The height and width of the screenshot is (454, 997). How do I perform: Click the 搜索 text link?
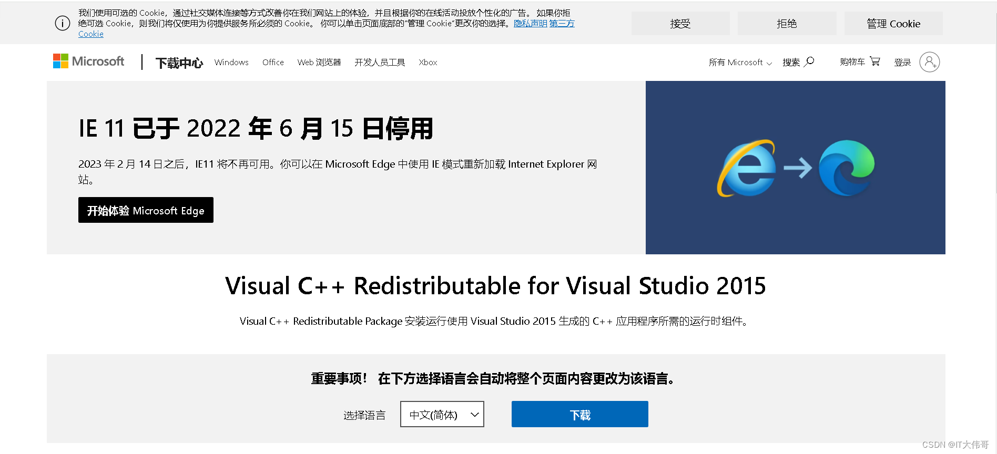tap(791, 62)
